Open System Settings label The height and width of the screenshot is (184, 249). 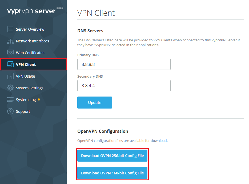(30, 88)
